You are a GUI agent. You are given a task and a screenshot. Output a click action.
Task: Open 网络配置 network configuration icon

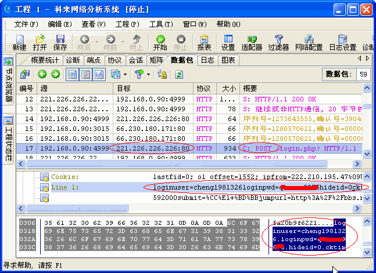click(309, 42)
